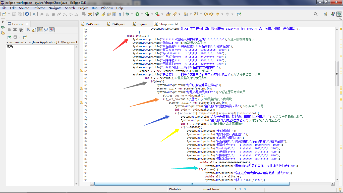Click the Smart Insert status bar entry
Screen dimensions: 343x193
click(211, 189)
